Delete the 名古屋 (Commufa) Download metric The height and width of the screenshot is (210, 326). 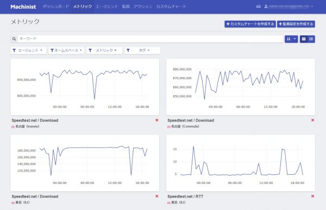[x=312, y=120]
